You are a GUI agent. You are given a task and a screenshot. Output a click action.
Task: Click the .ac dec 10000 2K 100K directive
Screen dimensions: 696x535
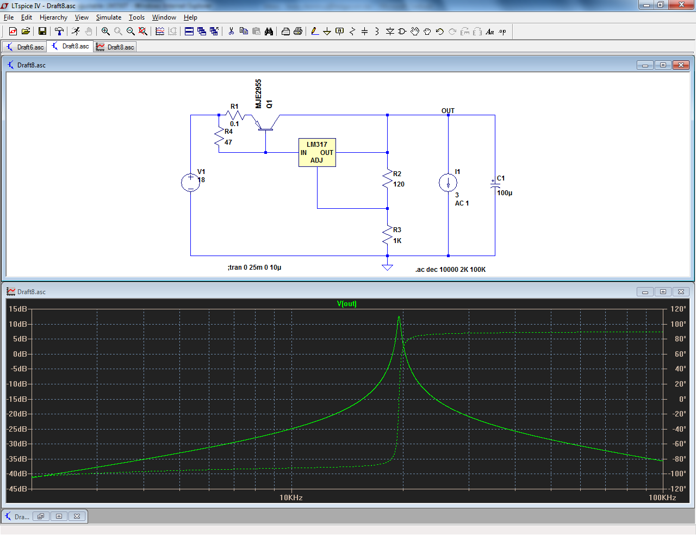click(x=450, y=270)
